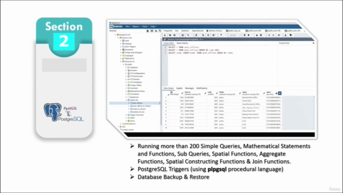Viewport: 343px width, 193px height.
Task: Click the Delete trash icon in query toolbar
Action: click(208, 35)
